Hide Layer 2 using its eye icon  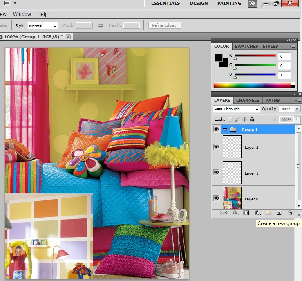click(x=217, y=147)
